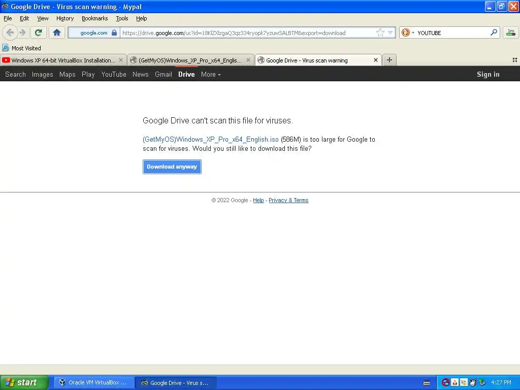Open the Windows start menu
The image size is (520, 390).
(24, 382)
